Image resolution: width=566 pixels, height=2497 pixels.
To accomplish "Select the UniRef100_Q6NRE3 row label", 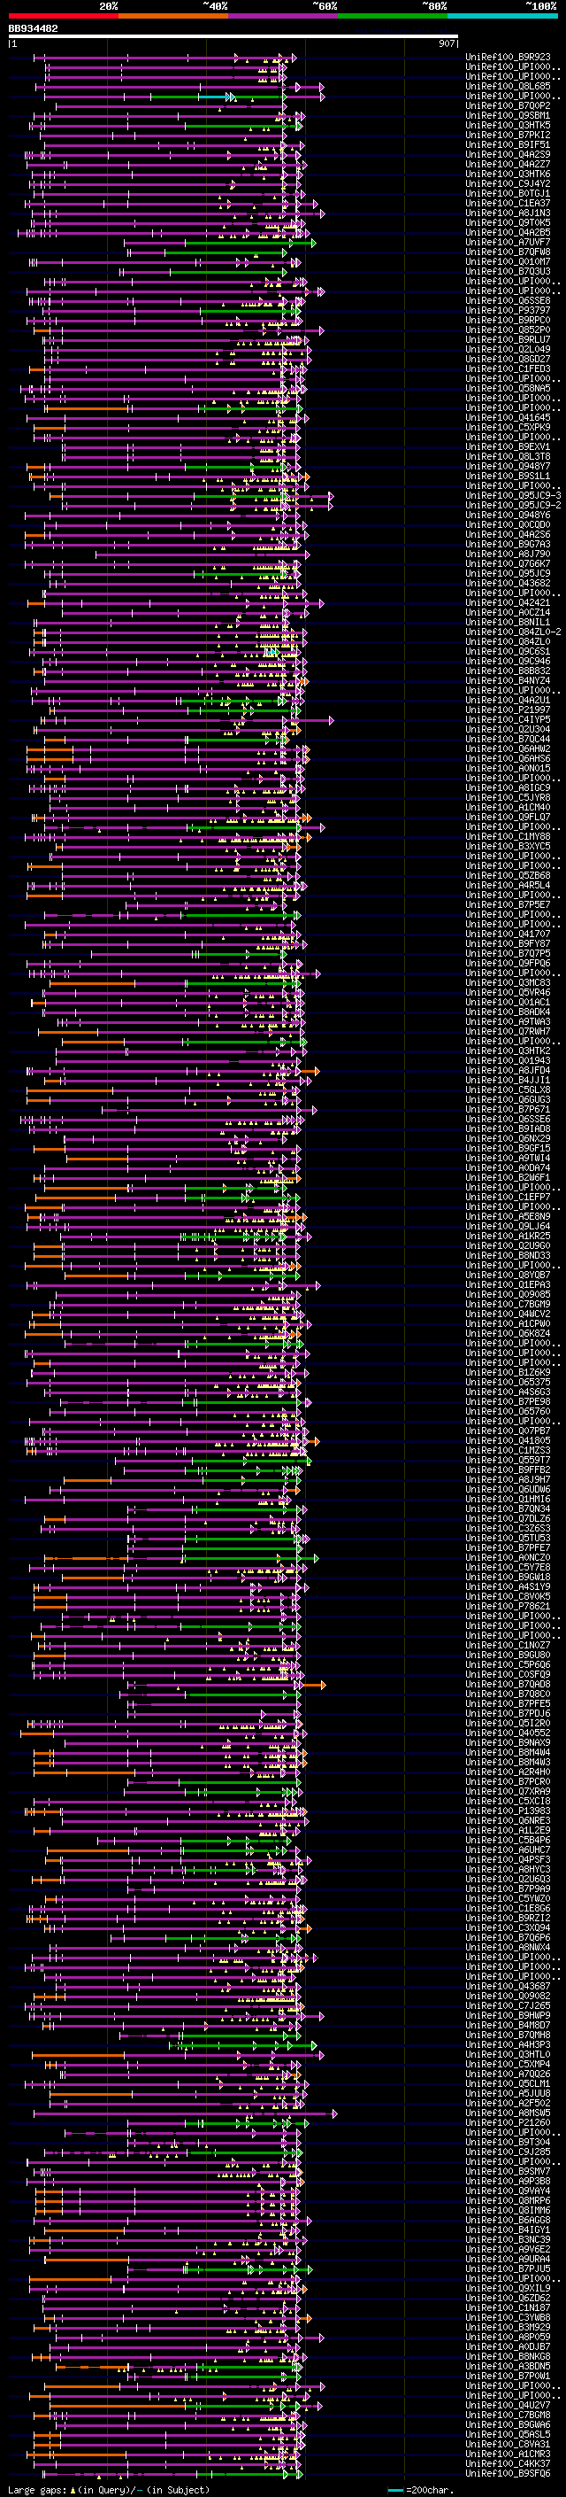I will point(508,1820).
